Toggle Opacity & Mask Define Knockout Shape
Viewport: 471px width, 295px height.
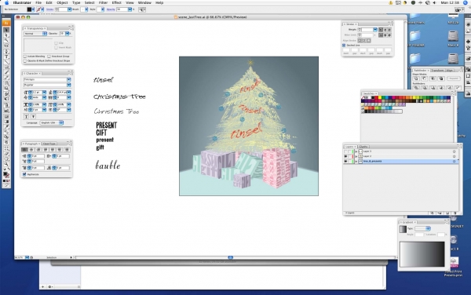[25, 61]
